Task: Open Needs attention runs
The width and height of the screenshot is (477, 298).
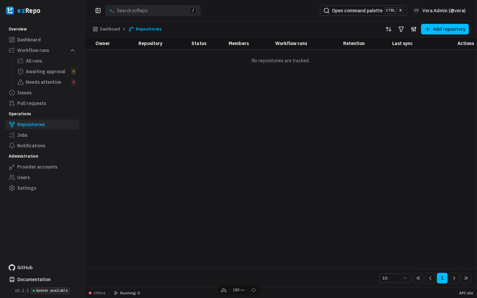Action: 46,82
